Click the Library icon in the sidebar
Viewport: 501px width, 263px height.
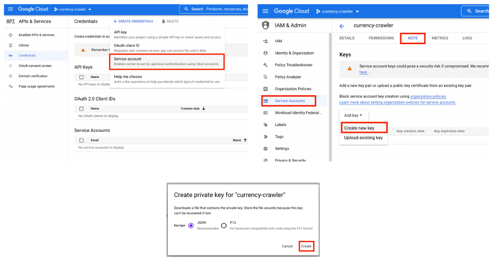10,45
